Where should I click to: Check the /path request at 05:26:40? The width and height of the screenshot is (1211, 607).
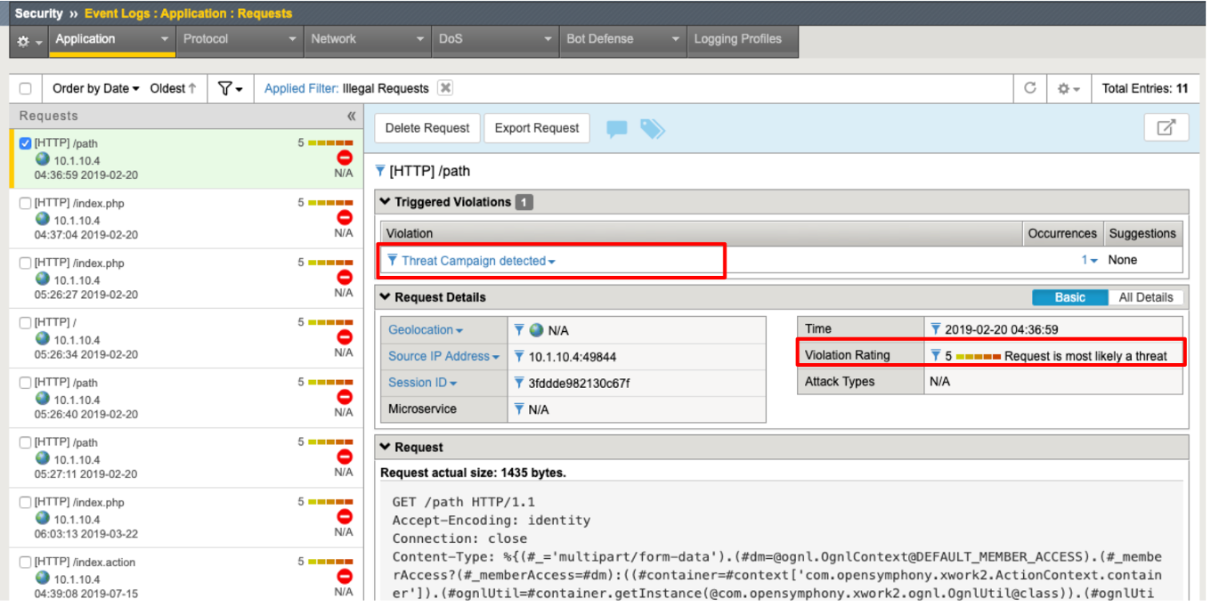[25, 382]
